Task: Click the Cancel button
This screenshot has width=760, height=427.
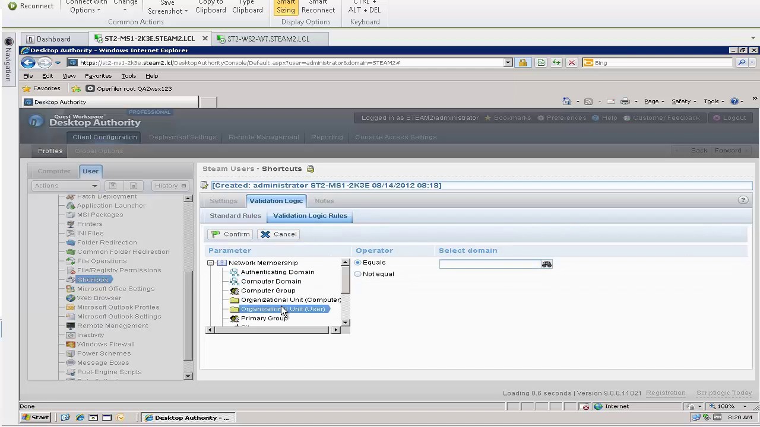Action: (278, 234)
